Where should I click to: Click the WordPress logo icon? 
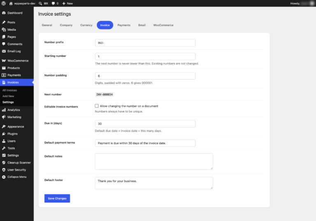4,3
